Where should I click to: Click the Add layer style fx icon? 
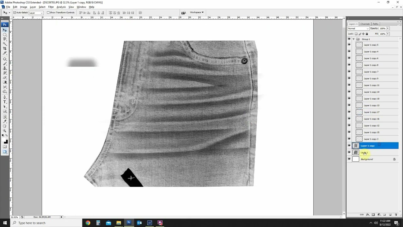pyautogui.click(x=368, y=215)
